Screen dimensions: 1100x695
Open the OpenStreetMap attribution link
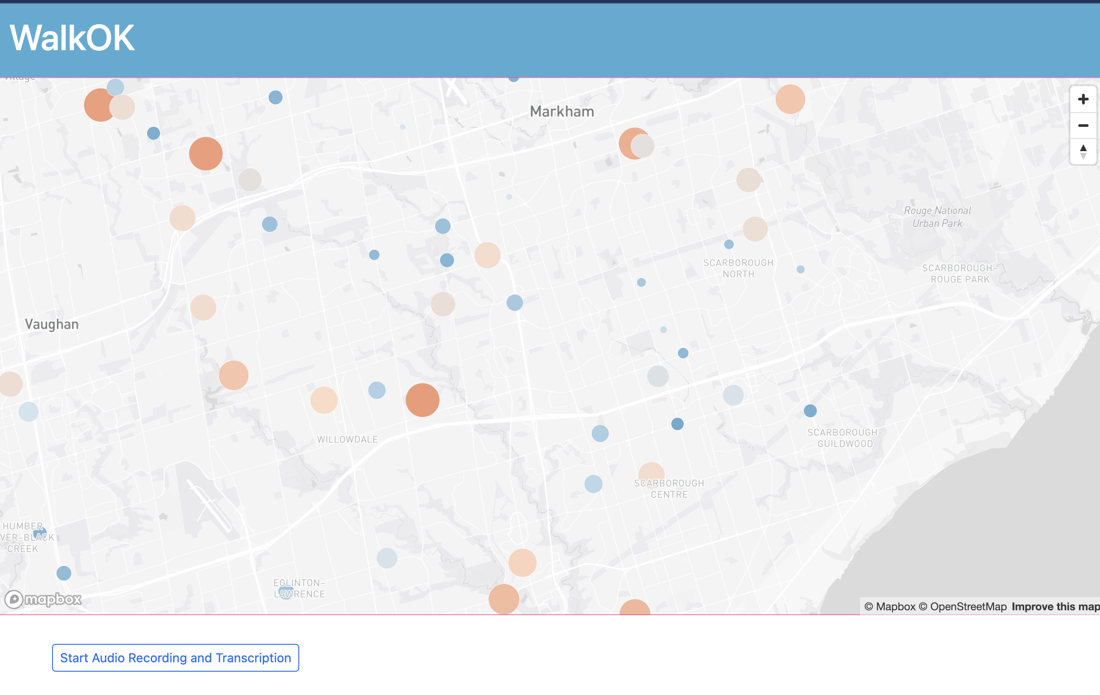pos(963,606)
